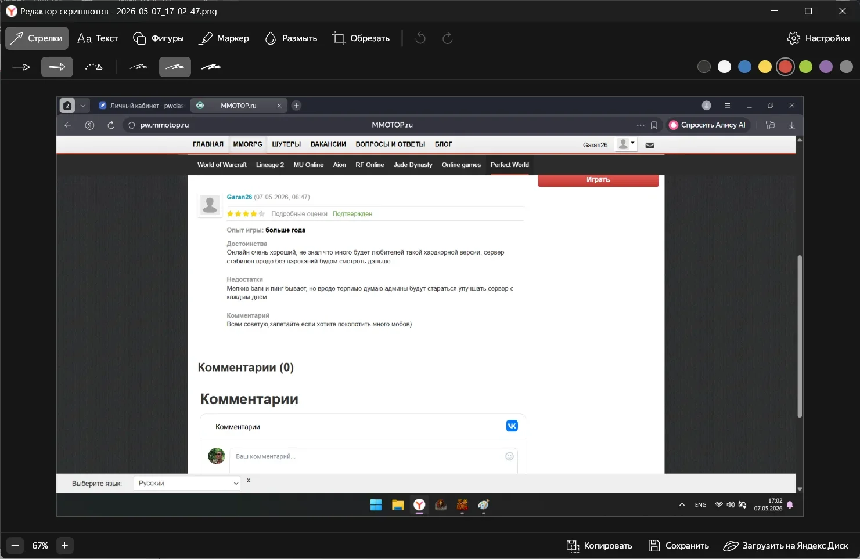Click Lineage 2 in the screenshot

tap(270, 165)
